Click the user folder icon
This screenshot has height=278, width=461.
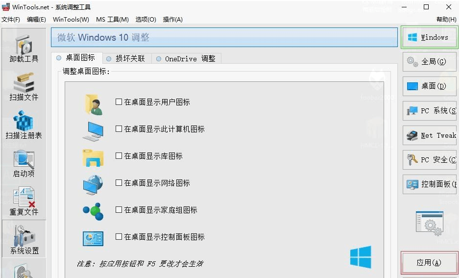point(94,104)
